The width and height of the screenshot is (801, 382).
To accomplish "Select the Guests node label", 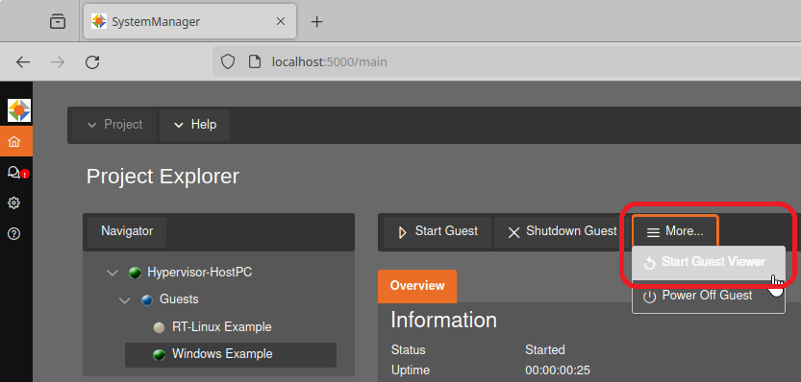I will [x=179, y=299].
